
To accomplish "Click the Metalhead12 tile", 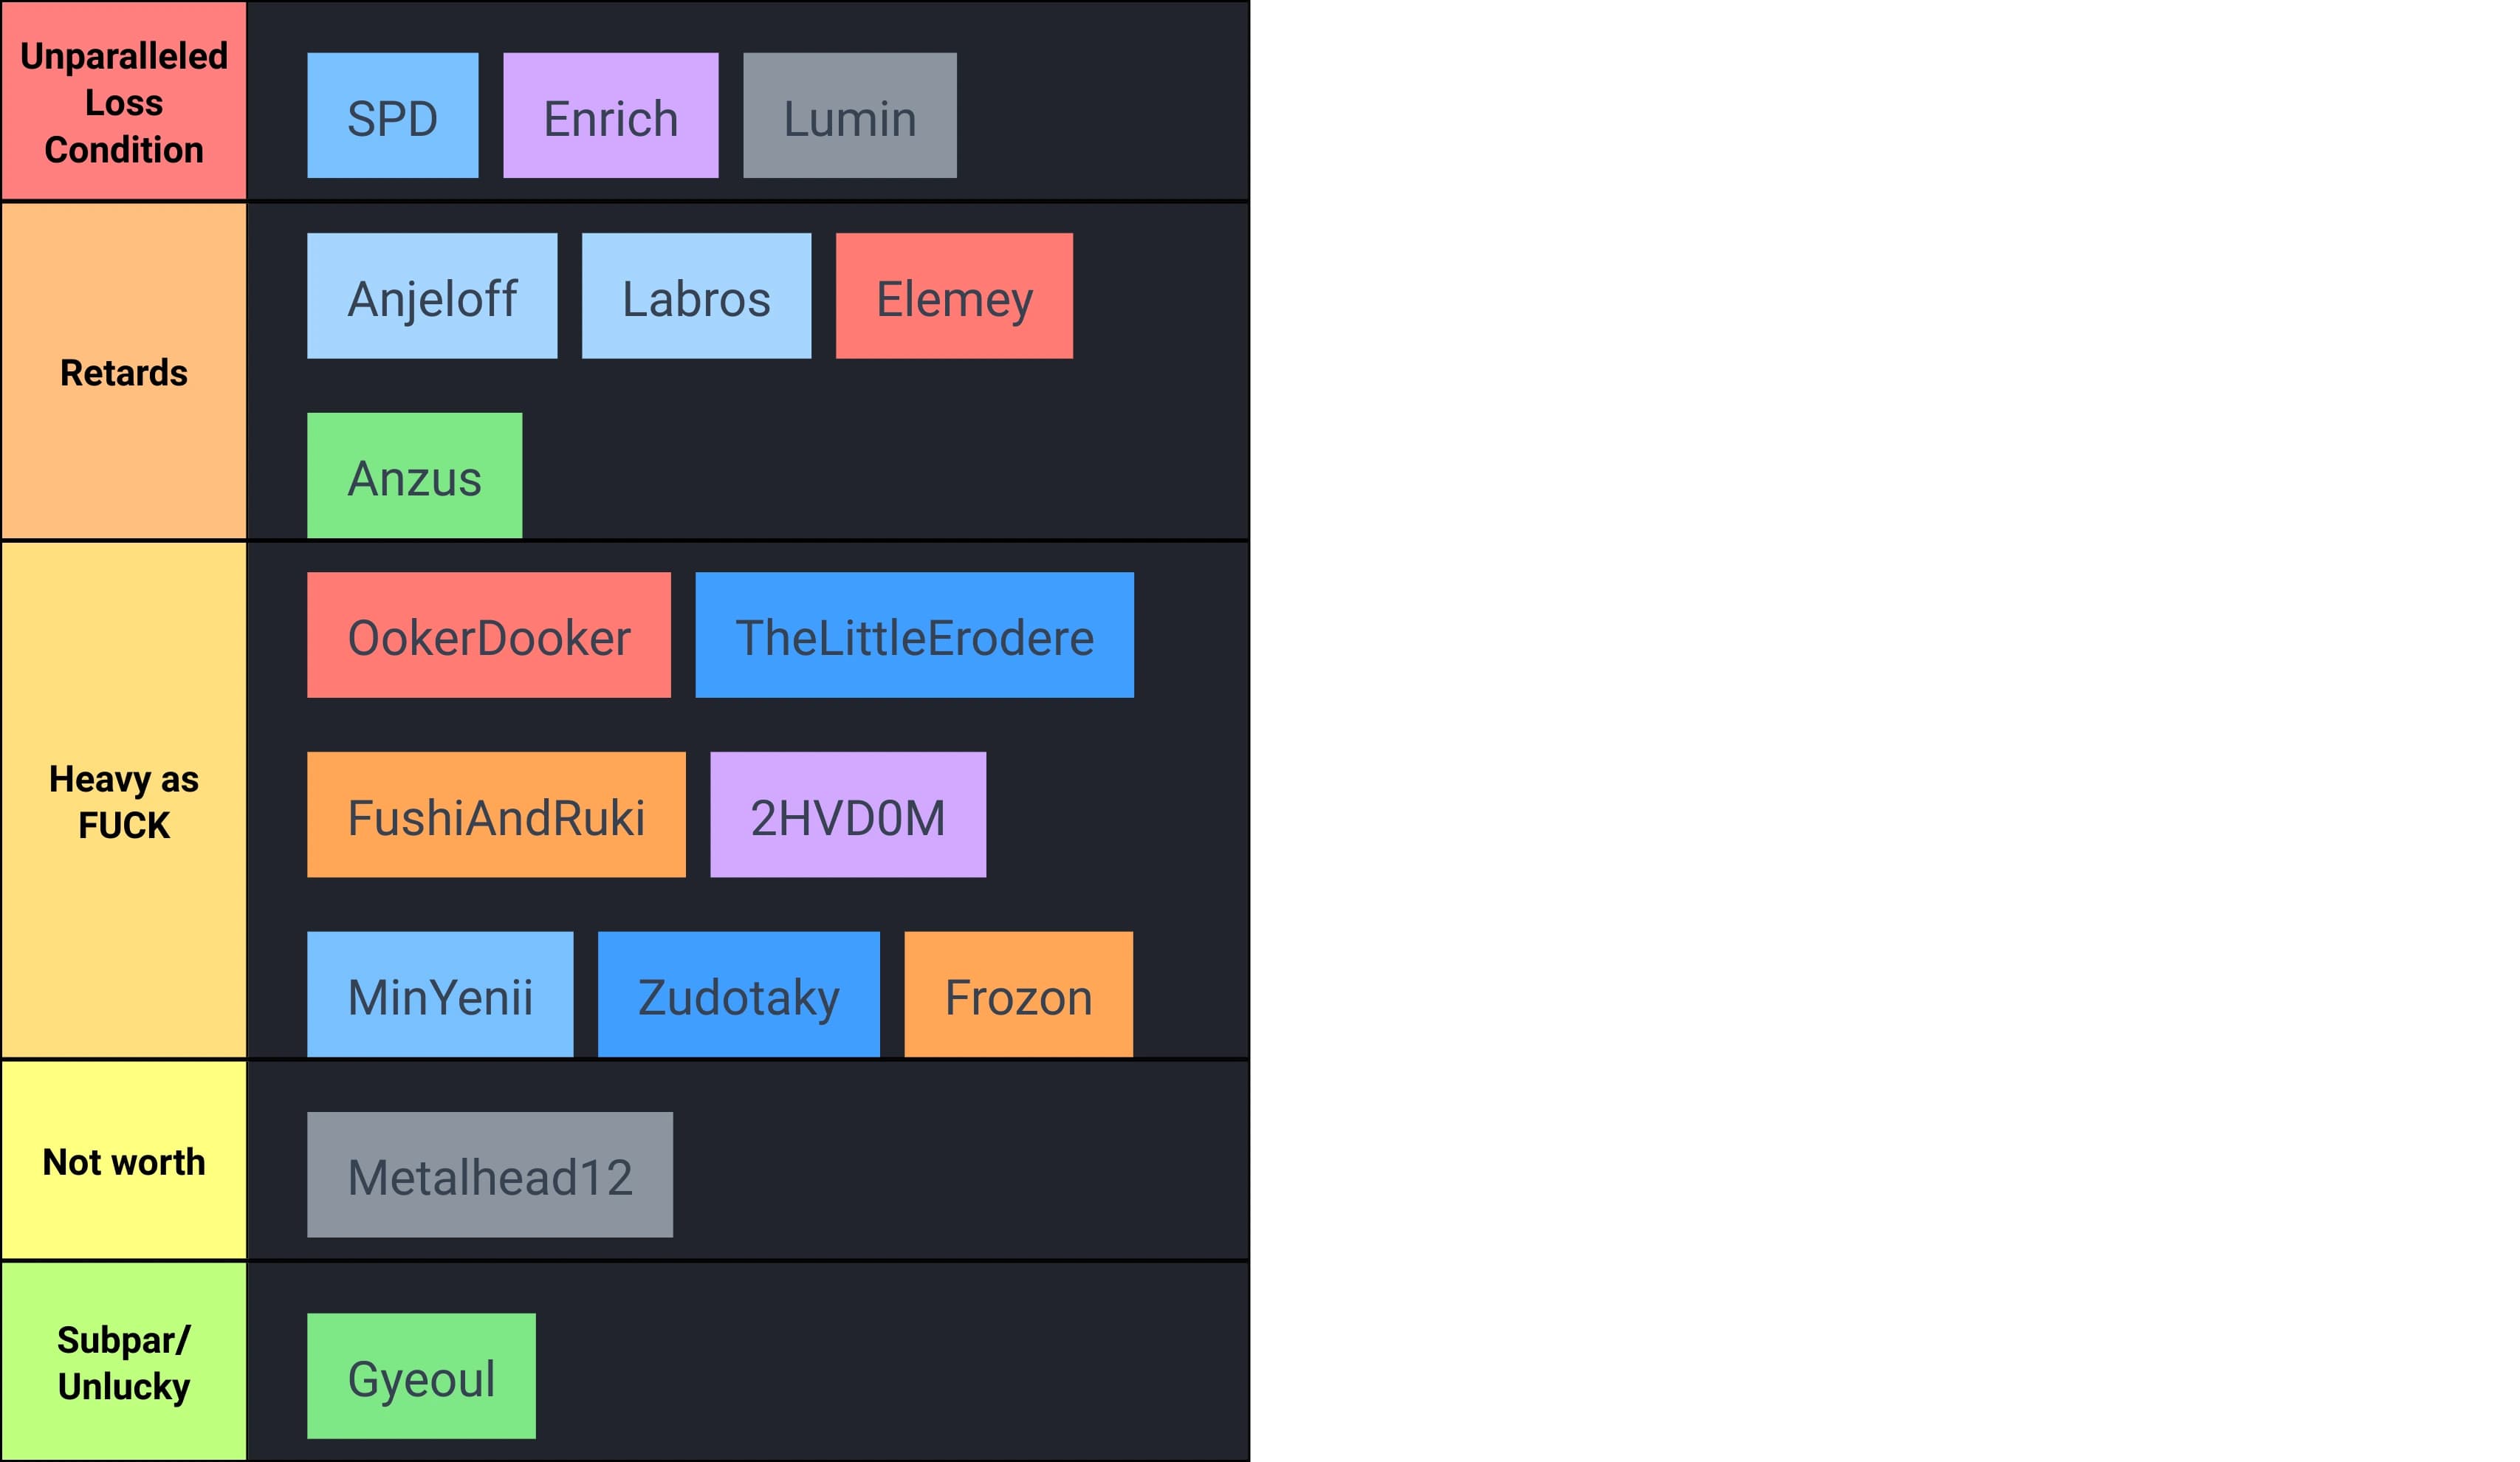I will pos(489,1175).
